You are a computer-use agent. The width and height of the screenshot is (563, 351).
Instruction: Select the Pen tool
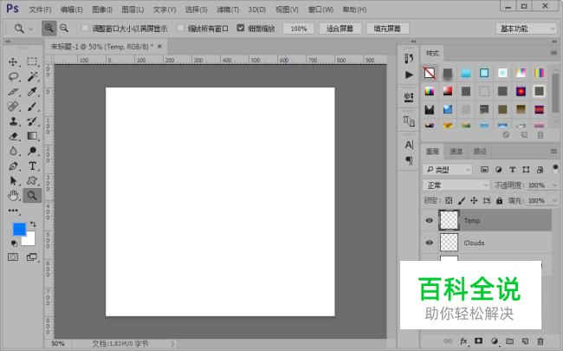[x=13, y=166]
